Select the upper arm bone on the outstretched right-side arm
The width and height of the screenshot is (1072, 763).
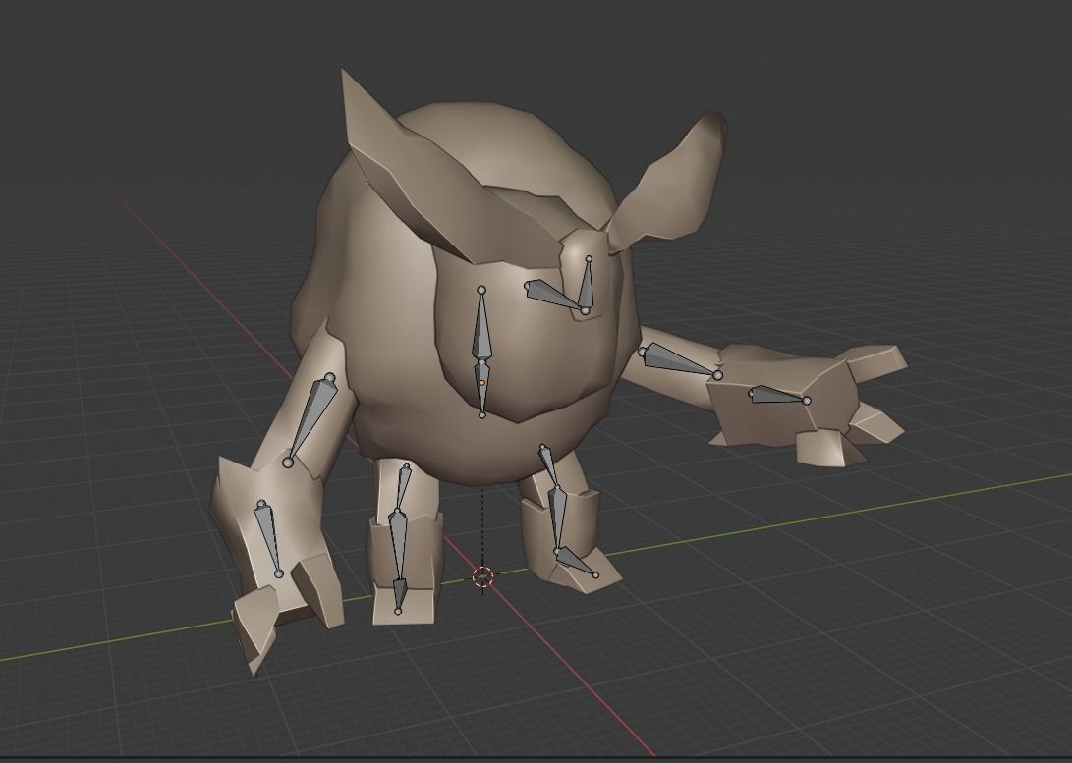click(x=680, y=361)
